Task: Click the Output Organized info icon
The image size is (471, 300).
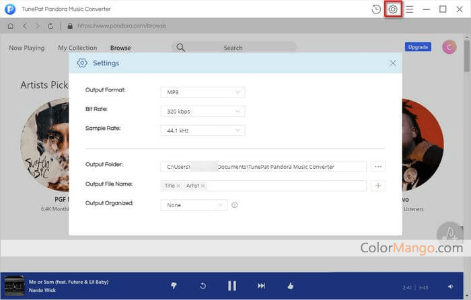Action: (235, 205)
